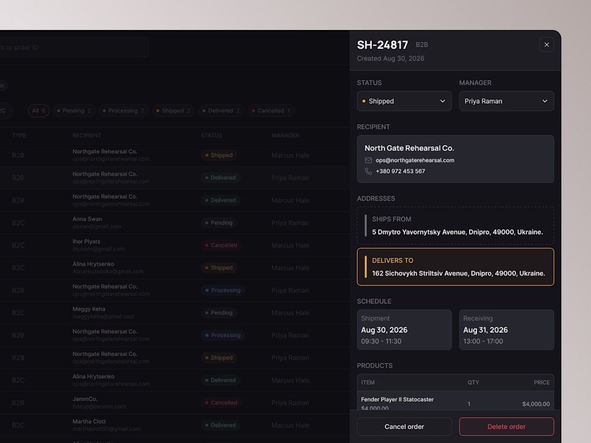Click the Cancelled badge in JammCo. row
This screenshot has height=443, width=591.
click(221, 403)
